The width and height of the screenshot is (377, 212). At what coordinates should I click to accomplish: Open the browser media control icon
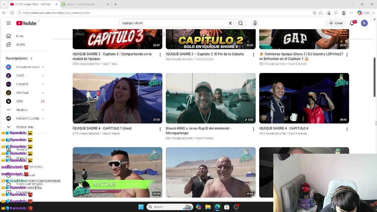click(x=329, y=13)
